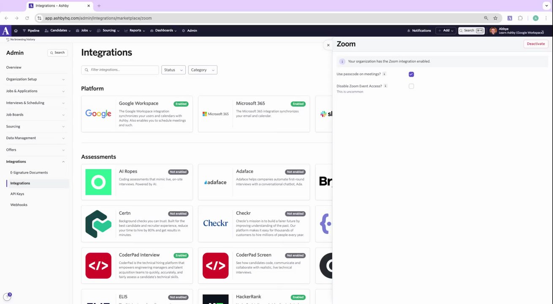553x304 pixels.
Task: Click the Google Workspace card title
Action: [138, 103]
